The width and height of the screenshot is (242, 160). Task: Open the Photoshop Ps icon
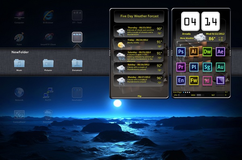(181, 51)
